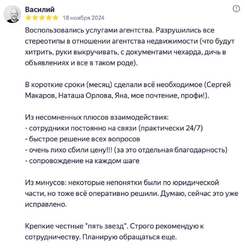
Task: Open Василий's profile avatar photo
Action: tap(12, 12)
